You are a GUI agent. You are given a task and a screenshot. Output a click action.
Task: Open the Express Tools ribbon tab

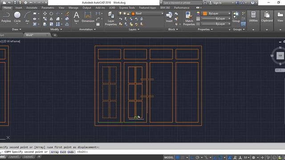(x=127, y=8)
